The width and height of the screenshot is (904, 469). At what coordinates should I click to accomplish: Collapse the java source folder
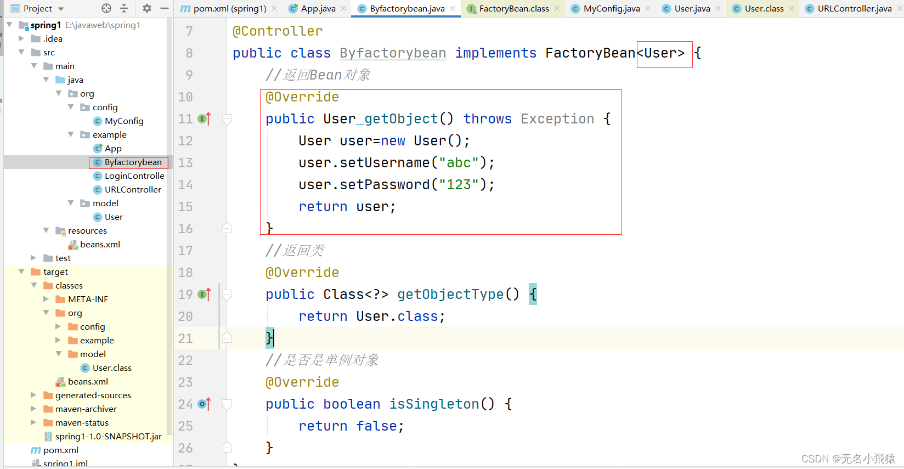[x=46, y=80]
